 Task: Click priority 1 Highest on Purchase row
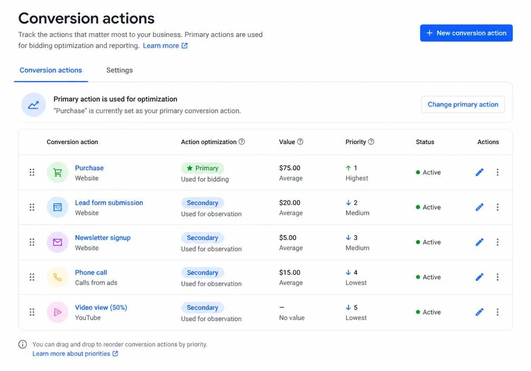(357, 173)
